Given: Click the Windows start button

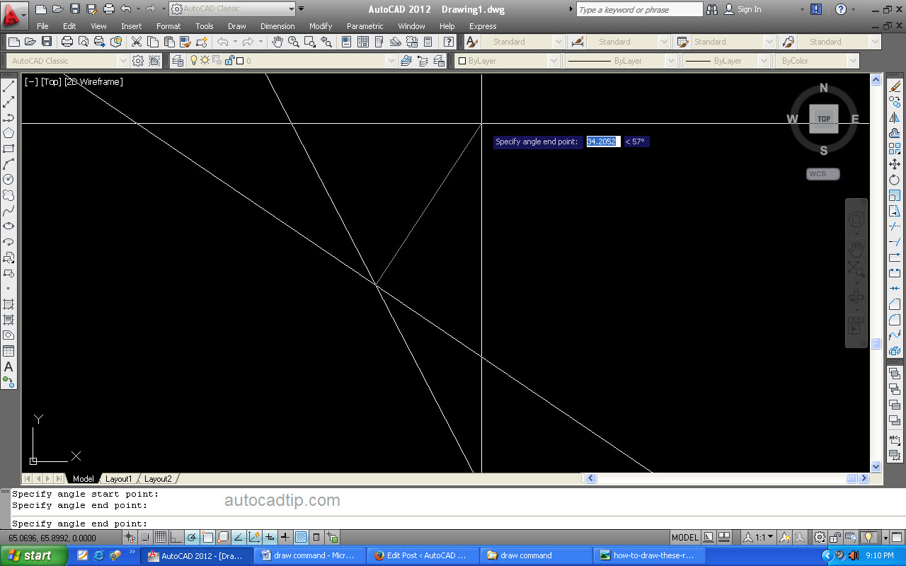Looking at the screenshot, I should pos(34,555).
